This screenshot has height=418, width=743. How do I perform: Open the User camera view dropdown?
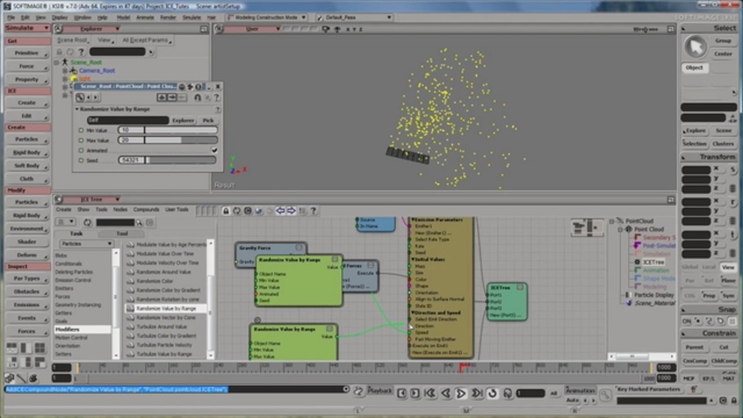coord(252,29)
